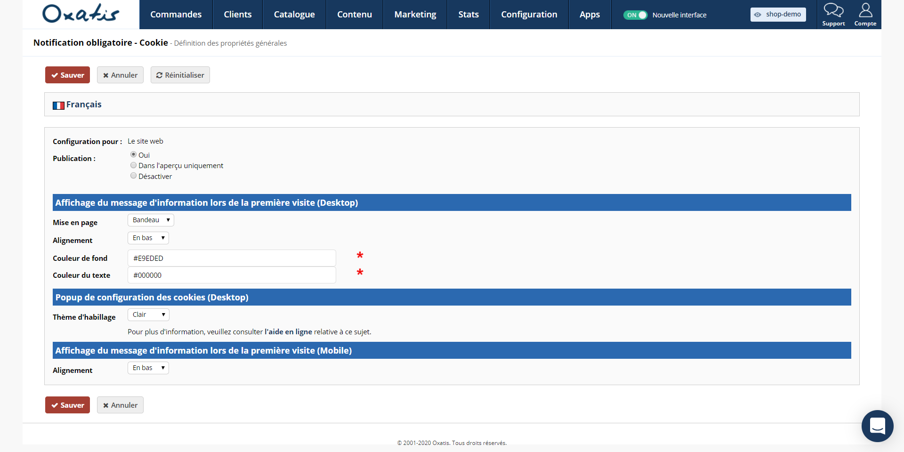Open the Marketing menu
904x452 pixels.
pyautogui.click(x=415, y=15)
